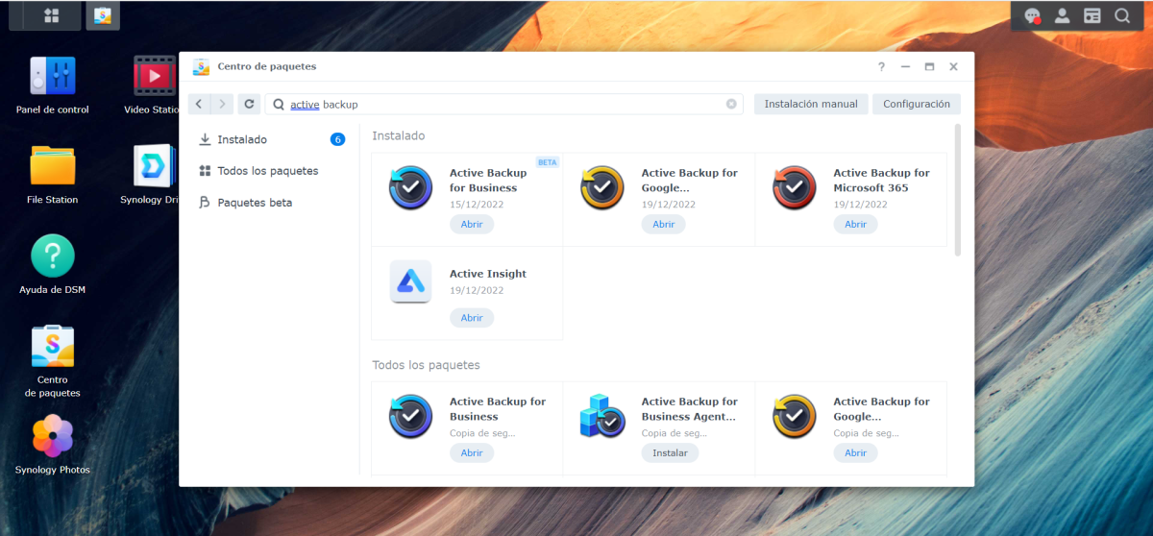Click Abrir for installed Active Backup for Google
Viewport: 1153px width, 536px height.
pyautogui.click(x=664, y=224)
